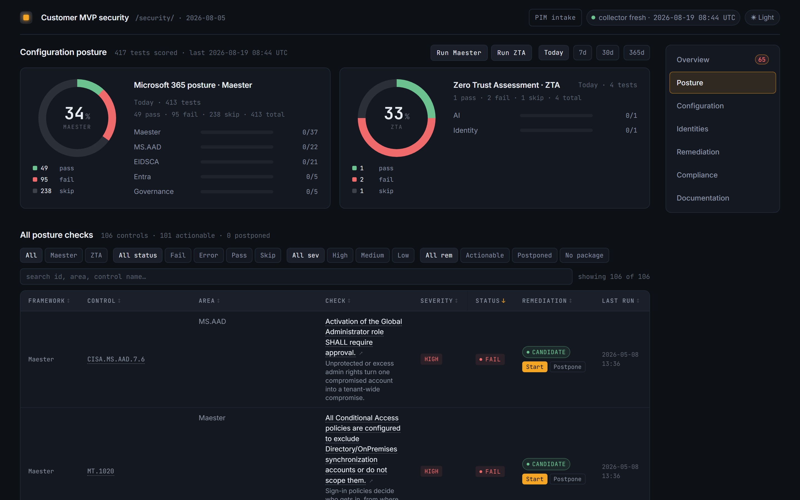Filter checks by ZTA framework
Viewport: 800px width, 500px height.
(x=96, y=255)
